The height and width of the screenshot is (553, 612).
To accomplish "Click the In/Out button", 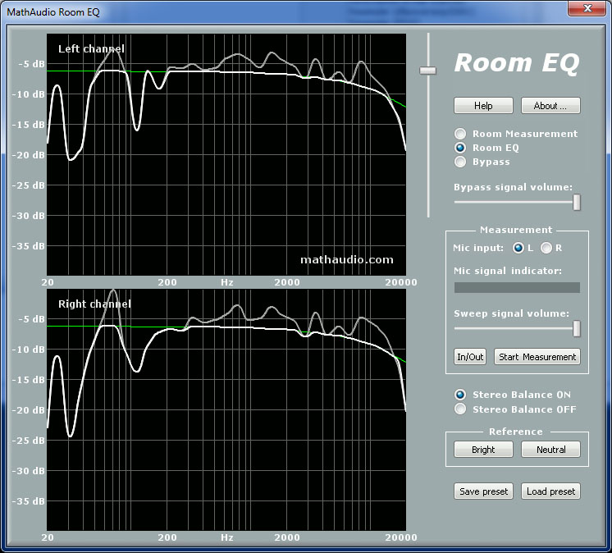I will [x=470, y=357].
